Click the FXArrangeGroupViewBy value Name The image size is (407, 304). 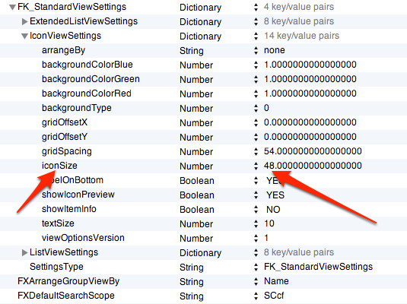(x=276, y=281)
